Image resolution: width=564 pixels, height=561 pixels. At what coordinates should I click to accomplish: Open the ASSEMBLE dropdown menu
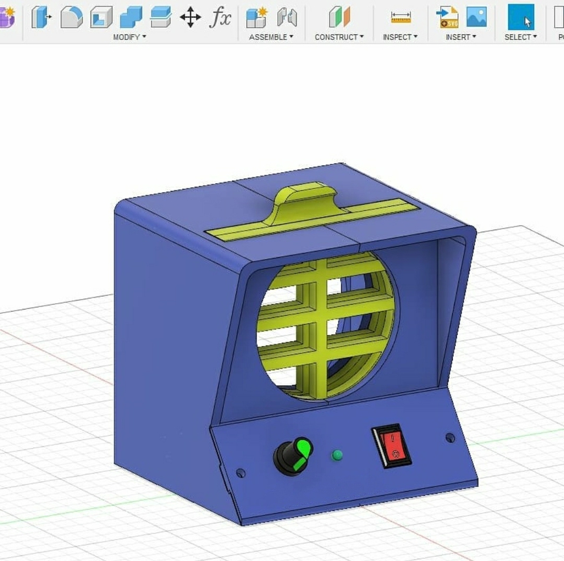click(x=271, y=37)
